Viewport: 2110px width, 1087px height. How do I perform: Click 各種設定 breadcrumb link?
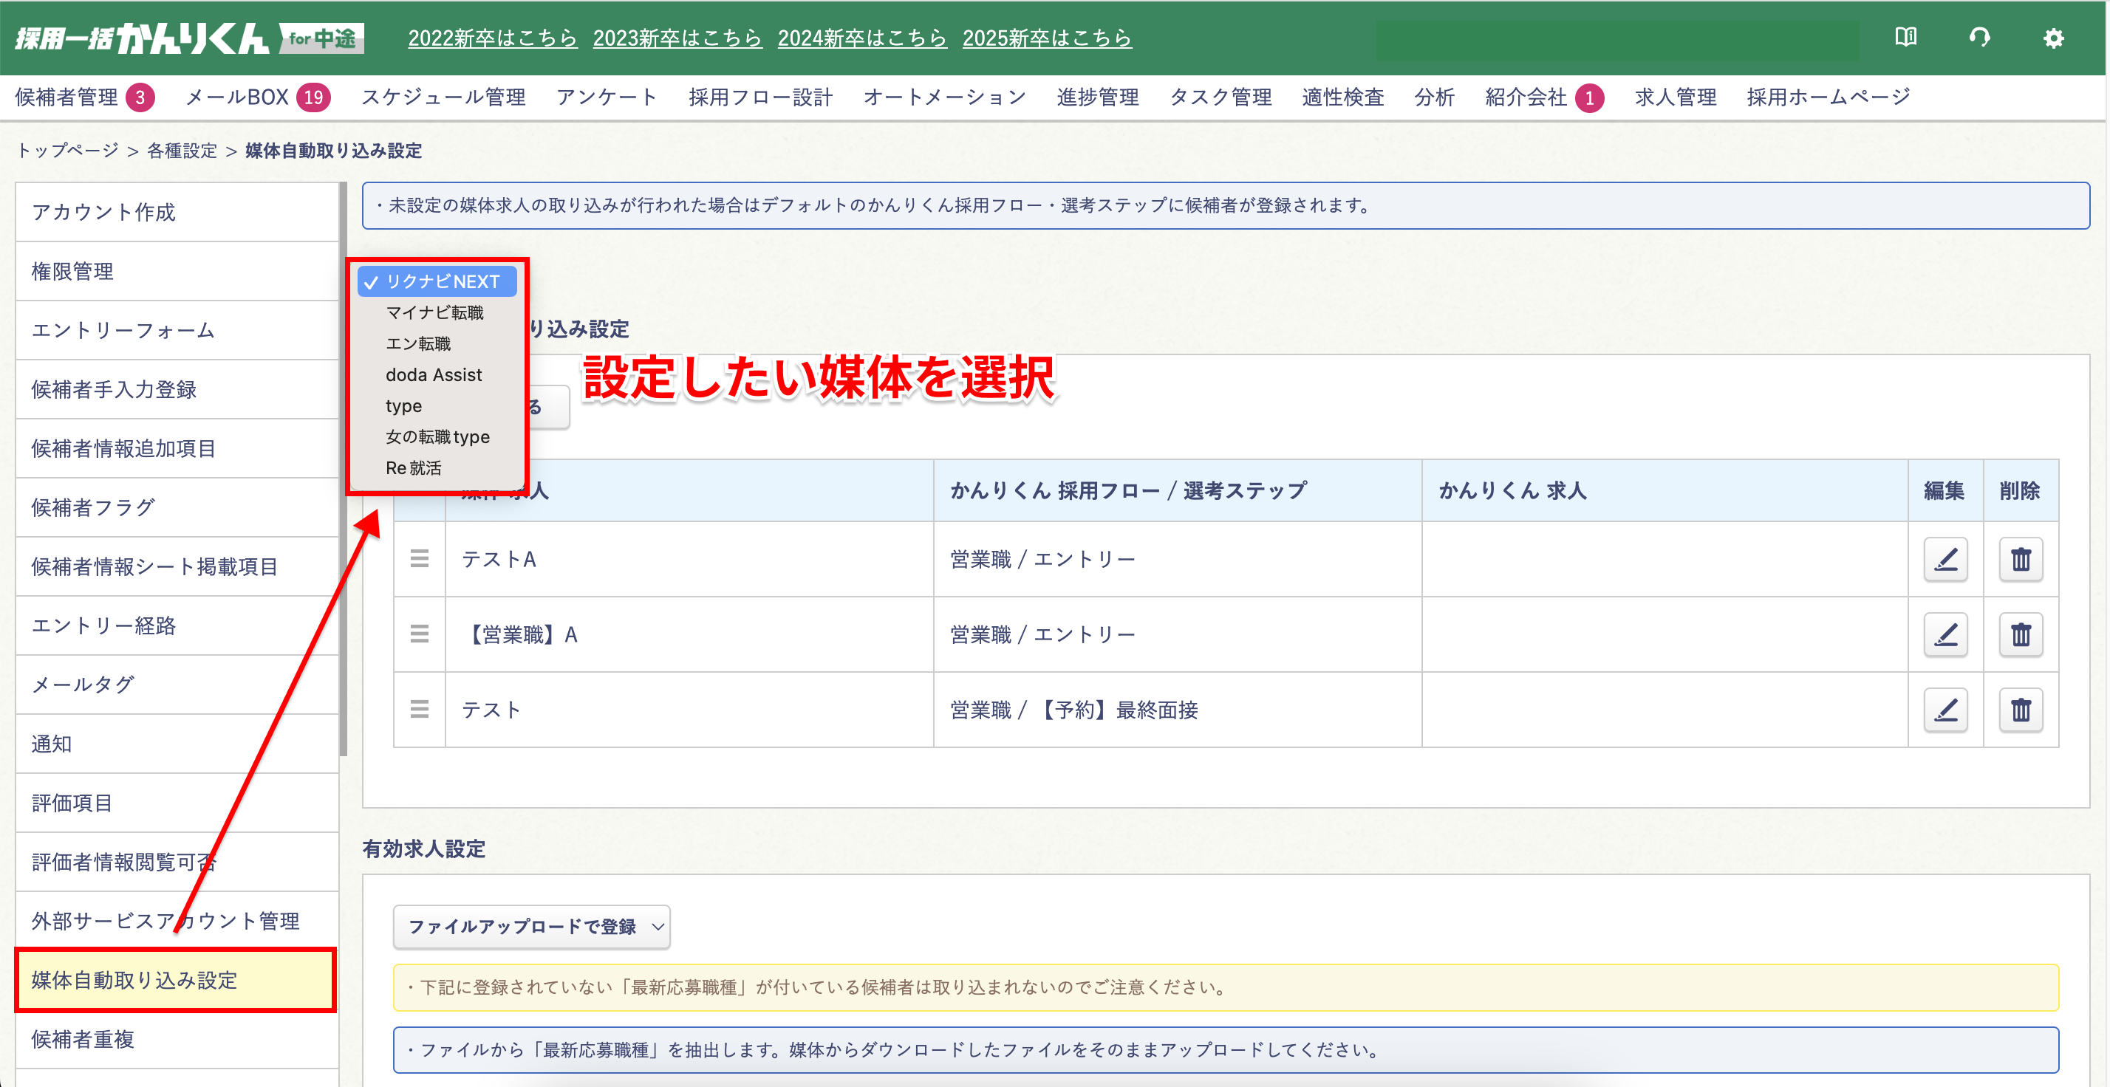tap(182, 151)
